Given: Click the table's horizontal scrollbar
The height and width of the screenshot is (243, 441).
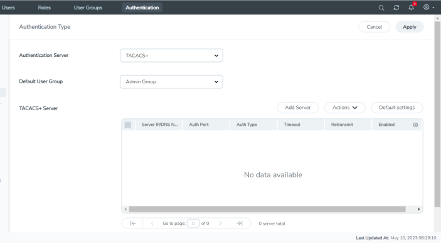Looking at the screenshot, I should pyautogui.click(x=267, y=209).
